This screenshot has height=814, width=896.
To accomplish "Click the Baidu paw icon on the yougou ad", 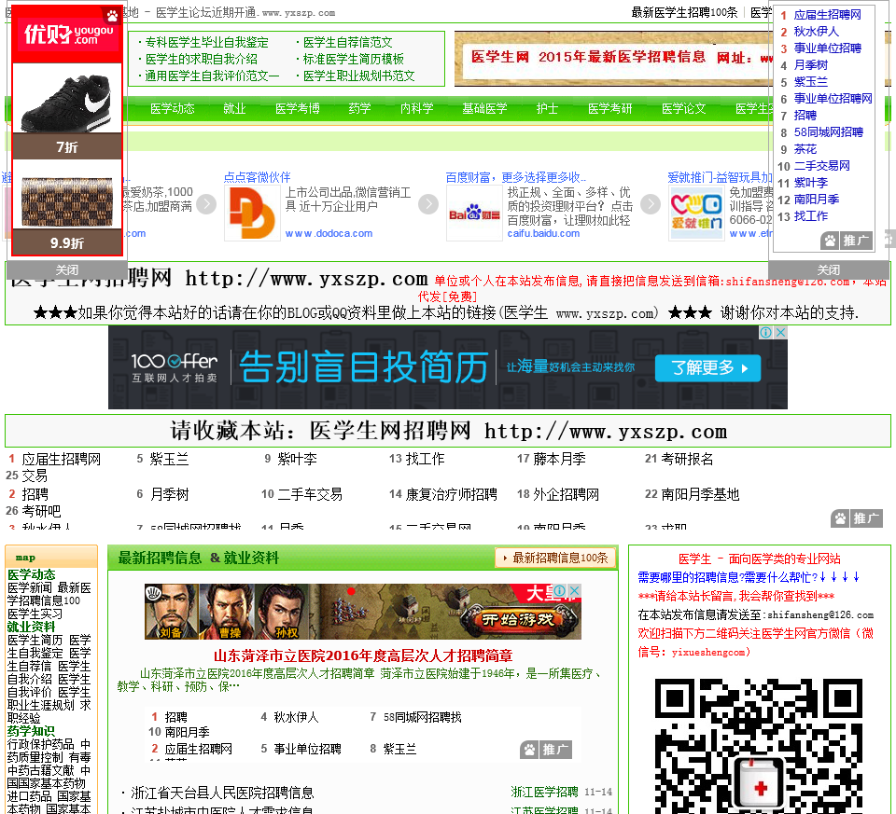I will (112, 16).
